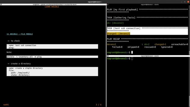Image resolution: width=190 pixels, height=107 pixels.
Task: Click the 'ping:' line in the code block
Action: pyautogui.click(x=11, y=48)
